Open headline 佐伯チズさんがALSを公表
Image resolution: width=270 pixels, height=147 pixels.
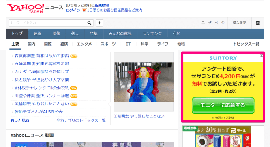coord(39,112)
